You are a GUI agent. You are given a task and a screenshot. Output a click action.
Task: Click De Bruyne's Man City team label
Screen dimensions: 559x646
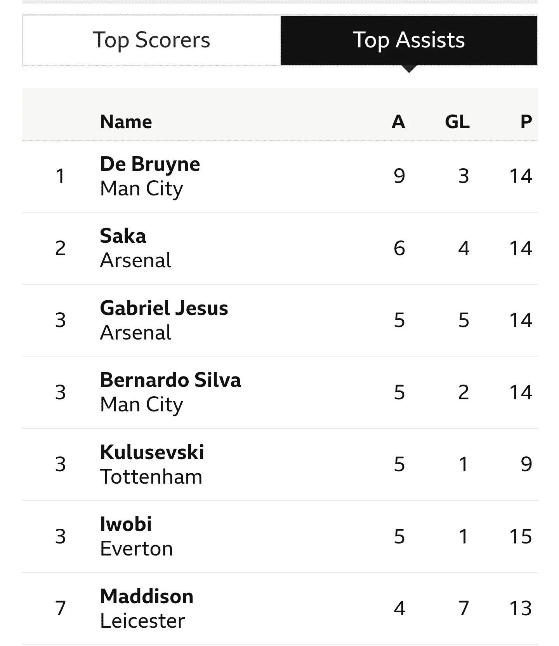[141, 189]
